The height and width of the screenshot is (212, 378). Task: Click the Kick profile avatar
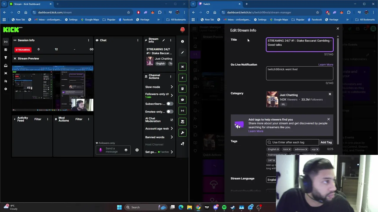[183, 29]
